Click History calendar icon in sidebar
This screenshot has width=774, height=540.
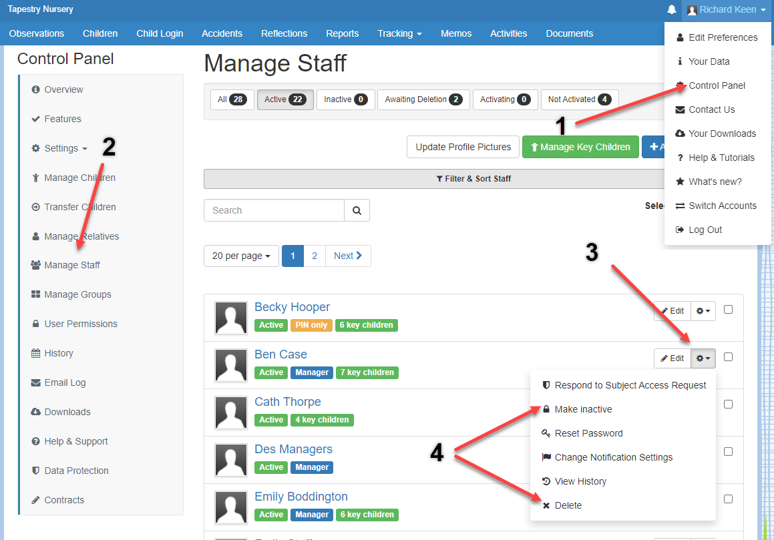[35, 353]
